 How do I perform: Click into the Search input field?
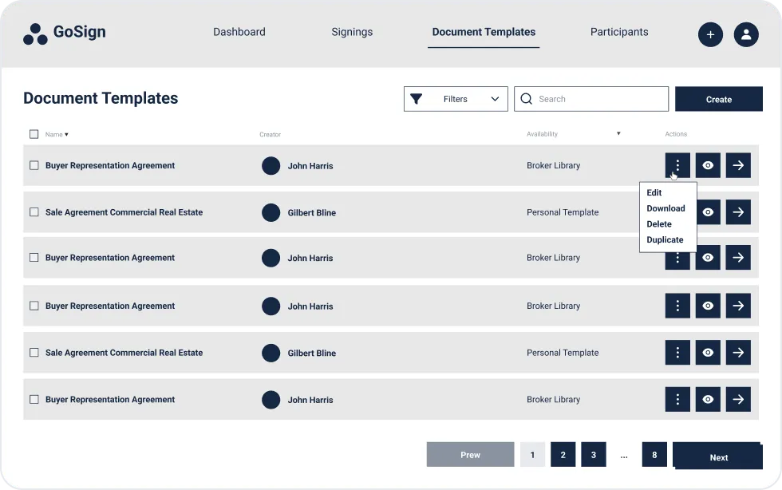(598, 99)
